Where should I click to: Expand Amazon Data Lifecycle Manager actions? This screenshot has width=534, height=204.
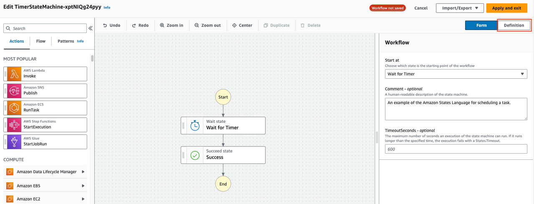[83, 172]
